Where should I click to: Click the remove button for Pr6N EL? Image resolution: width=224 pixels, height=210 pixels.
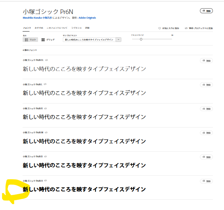[206, 61]
